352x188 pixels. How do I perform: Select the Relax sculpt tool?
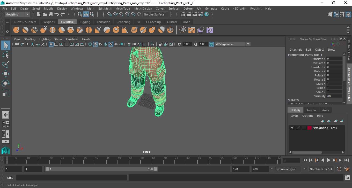click(34, 30)
